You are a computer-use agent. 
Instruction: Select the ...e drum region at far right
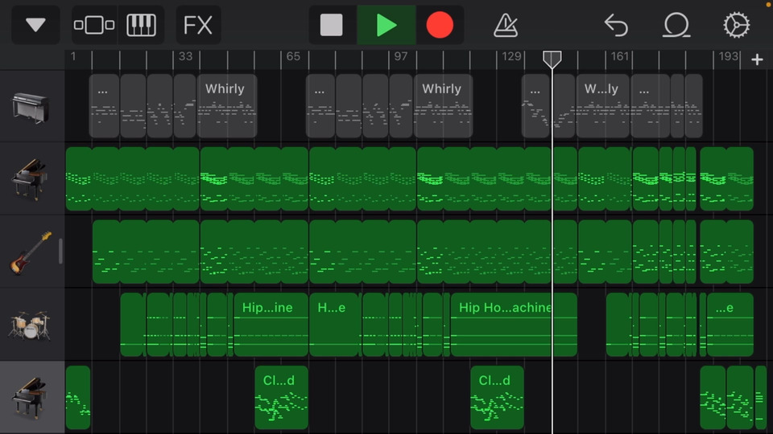click(x=730, y=325)
